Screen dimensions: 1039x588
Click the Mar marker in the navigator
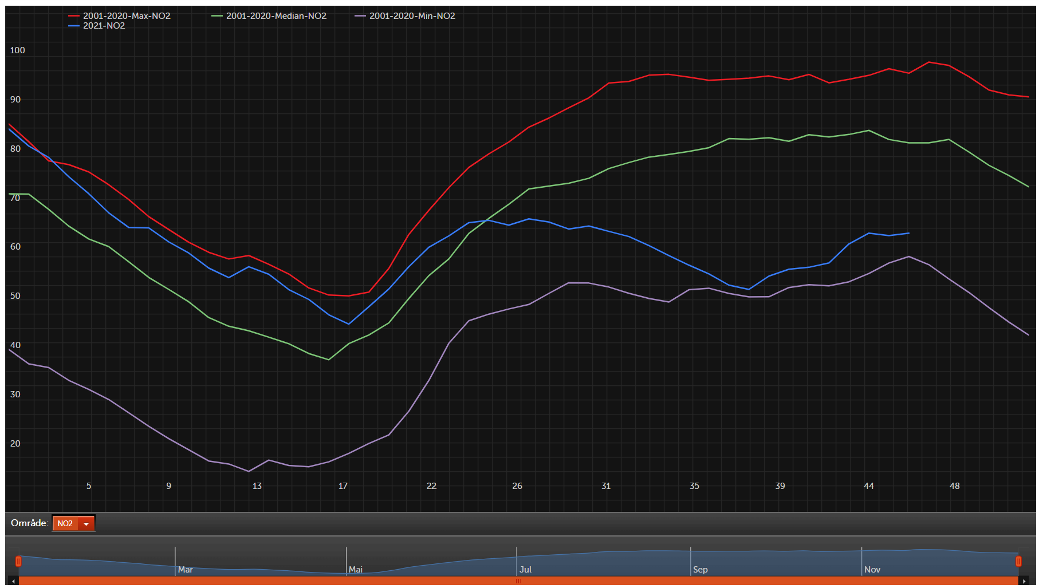point(185,570)
